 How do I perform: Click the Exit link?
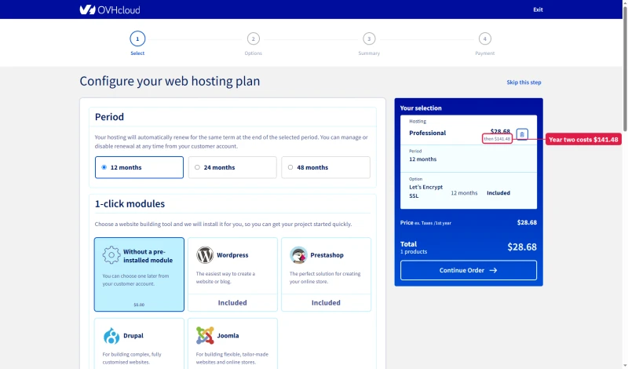pos(538,9)
